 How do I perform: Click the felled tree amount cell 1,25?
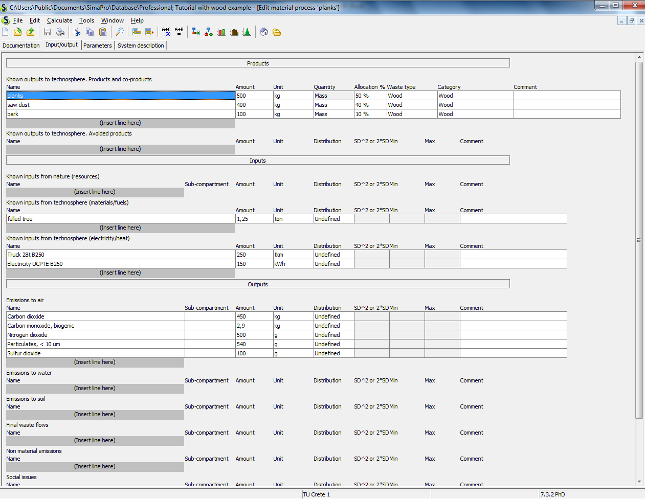tap(254, 219)
